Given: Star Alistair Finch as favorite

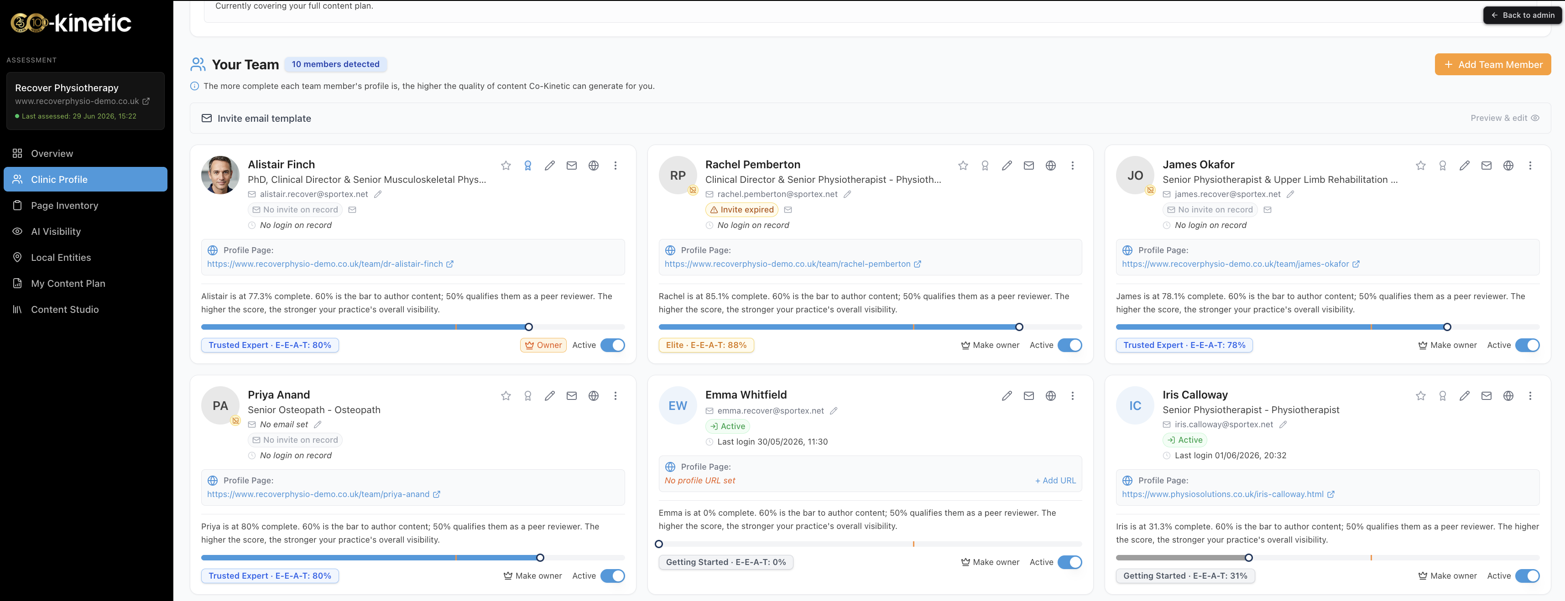Looking at the screenshot, I should 506,166.
